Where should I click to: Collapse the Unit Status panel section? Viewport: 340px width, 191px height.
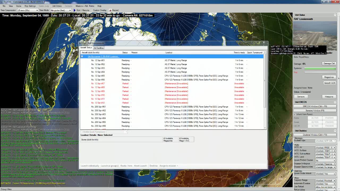coord(335,15)
